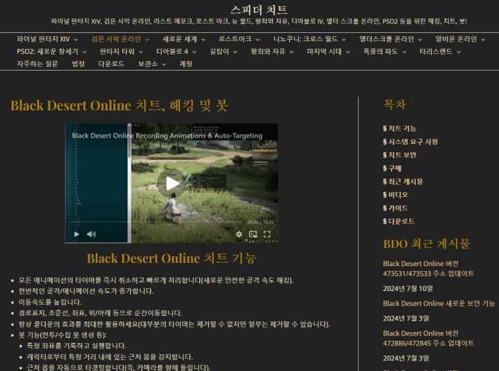Jump to § 치트 보안 section
The image size is (499, 371).
click(x=400, y=155)
